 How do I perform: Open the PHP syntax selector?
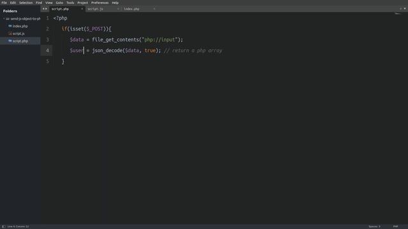pyautogui.click(x=395, y=226)
